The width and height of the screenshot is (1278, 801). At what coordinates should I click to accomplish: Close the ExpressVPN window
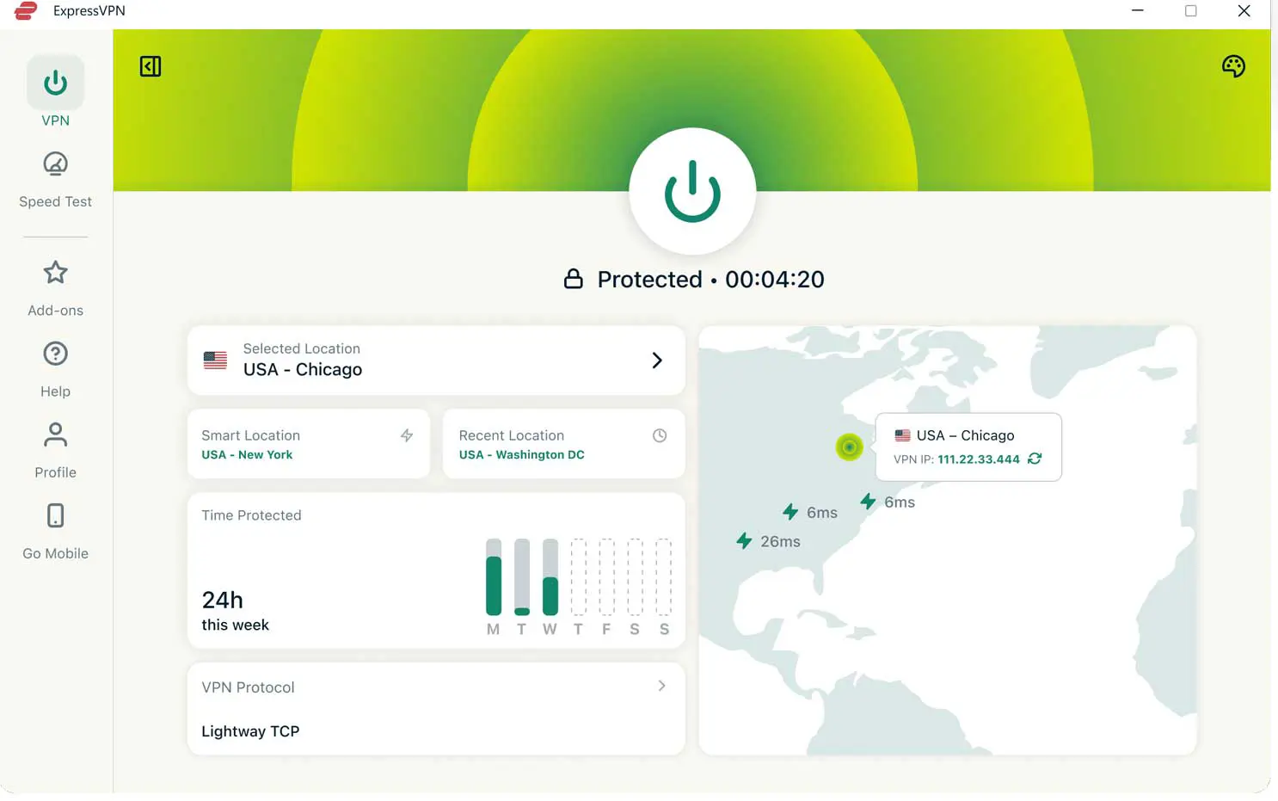pos(1244,10)
